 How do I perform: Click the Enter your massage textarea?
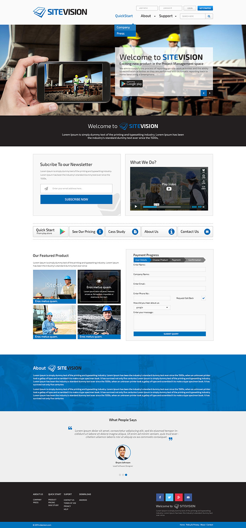point(170,322)
